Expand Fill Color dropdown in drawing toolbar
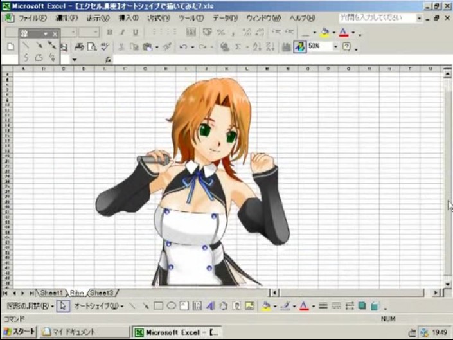 click(x=275, y=306)
